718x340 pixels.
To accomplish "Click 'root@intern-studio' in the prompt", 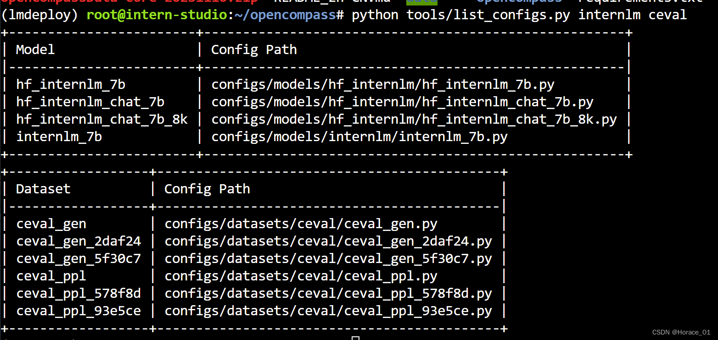I will click(157, 15).
